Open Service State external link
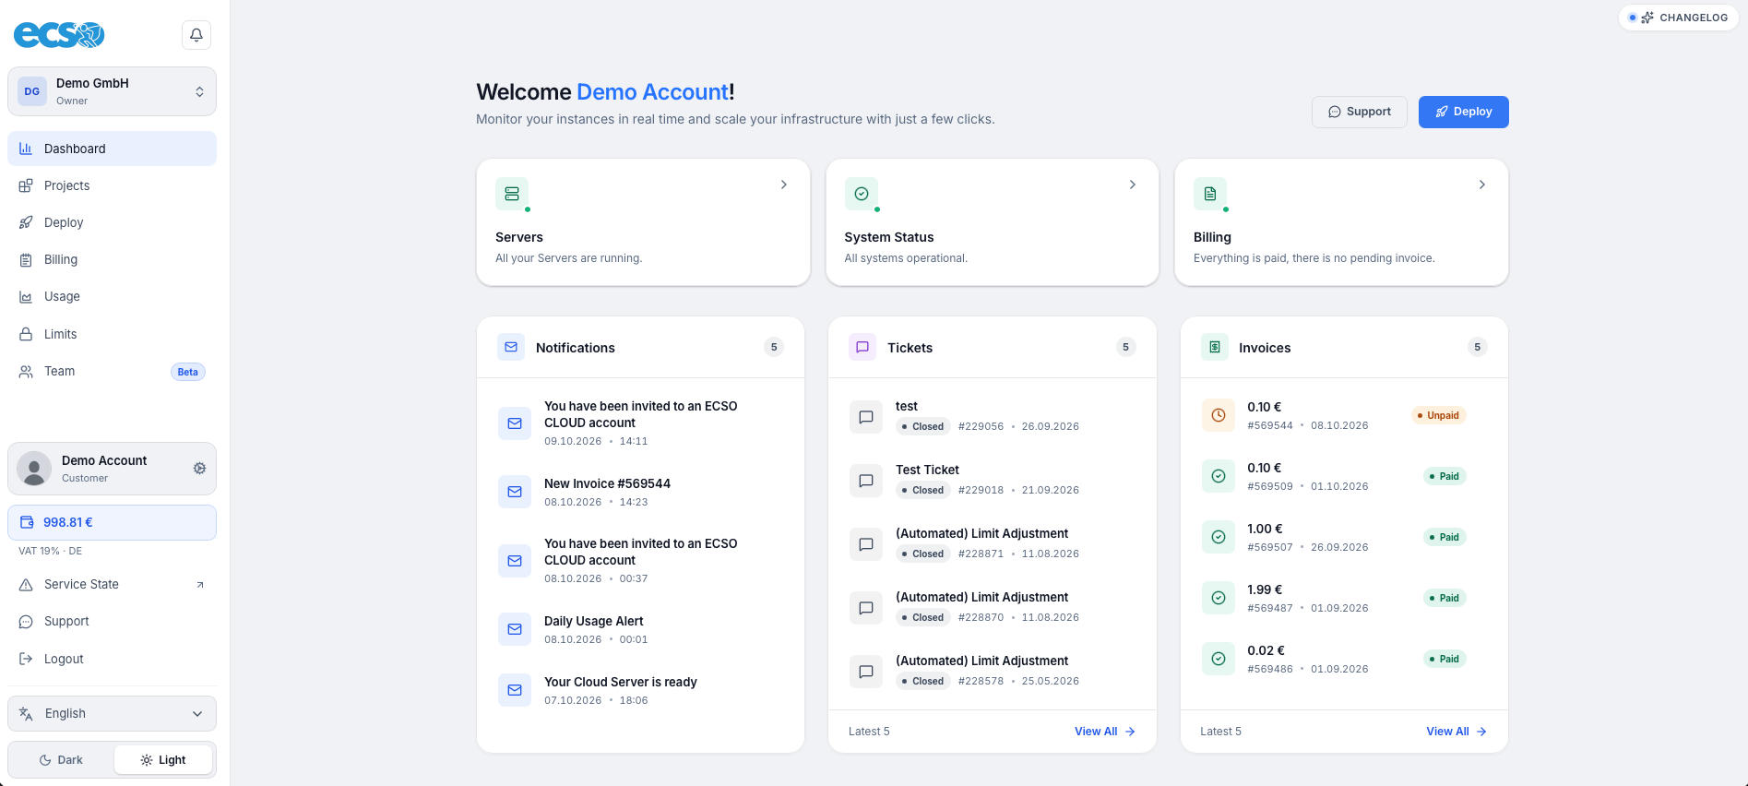Viewport: 1748px width, 786px height. (112, 584)
